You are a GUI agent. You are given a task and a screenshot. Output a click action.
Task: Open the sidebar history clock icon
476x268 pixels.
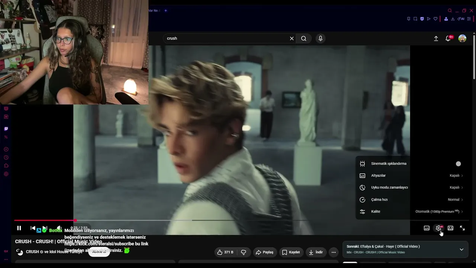(x=6, y=157)
